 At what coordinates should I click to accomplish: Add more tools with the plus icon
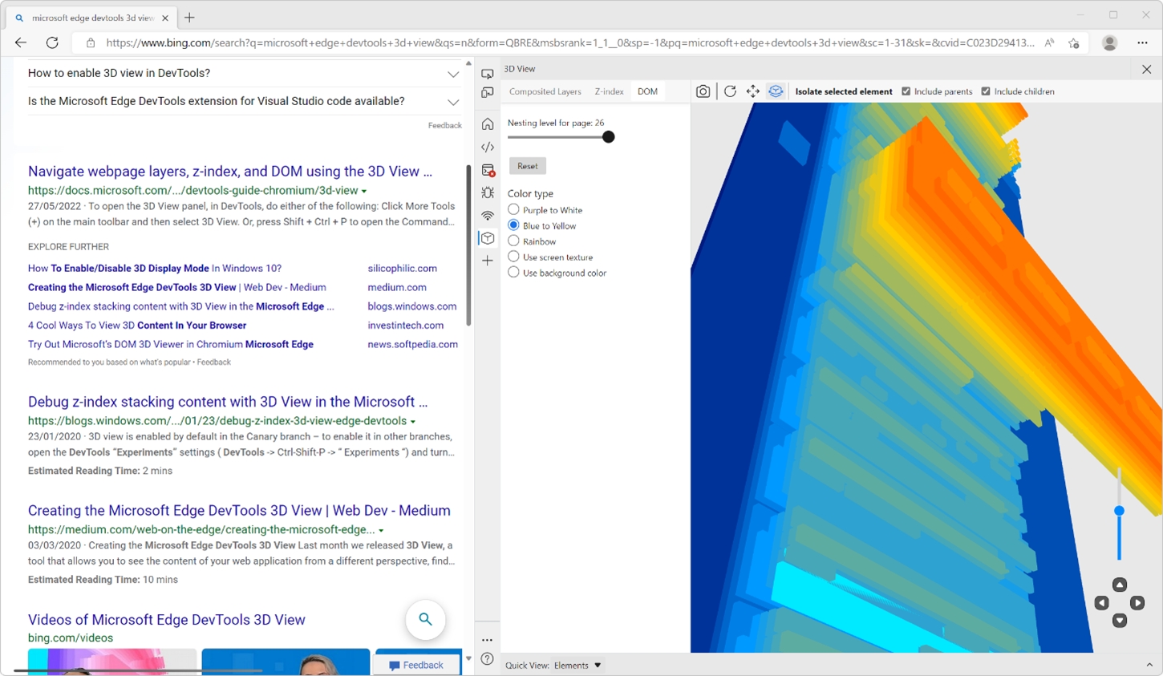488,261
